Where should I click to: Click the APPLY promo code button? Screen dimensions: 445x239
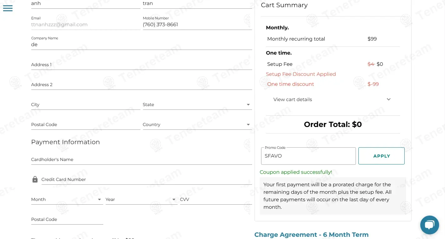(381, 156)
